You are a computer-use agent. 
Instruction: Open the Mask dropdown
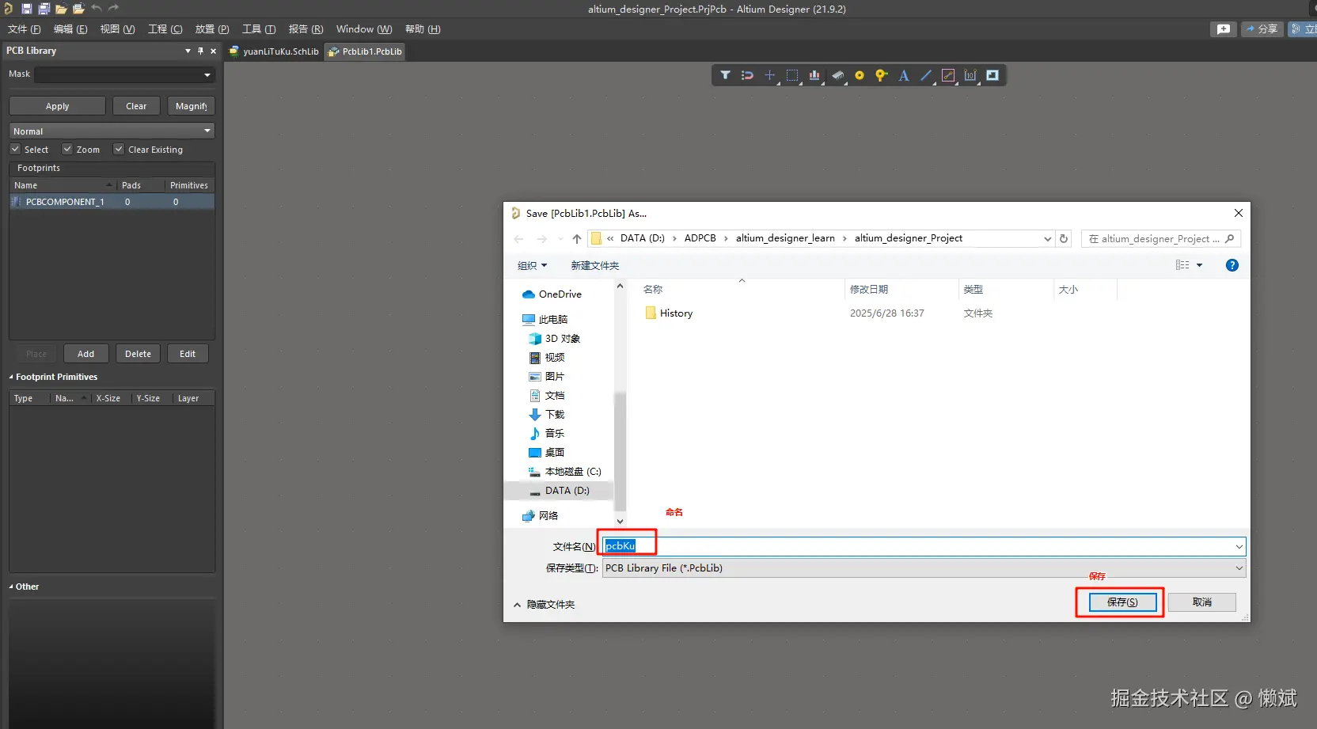point(207,74)
